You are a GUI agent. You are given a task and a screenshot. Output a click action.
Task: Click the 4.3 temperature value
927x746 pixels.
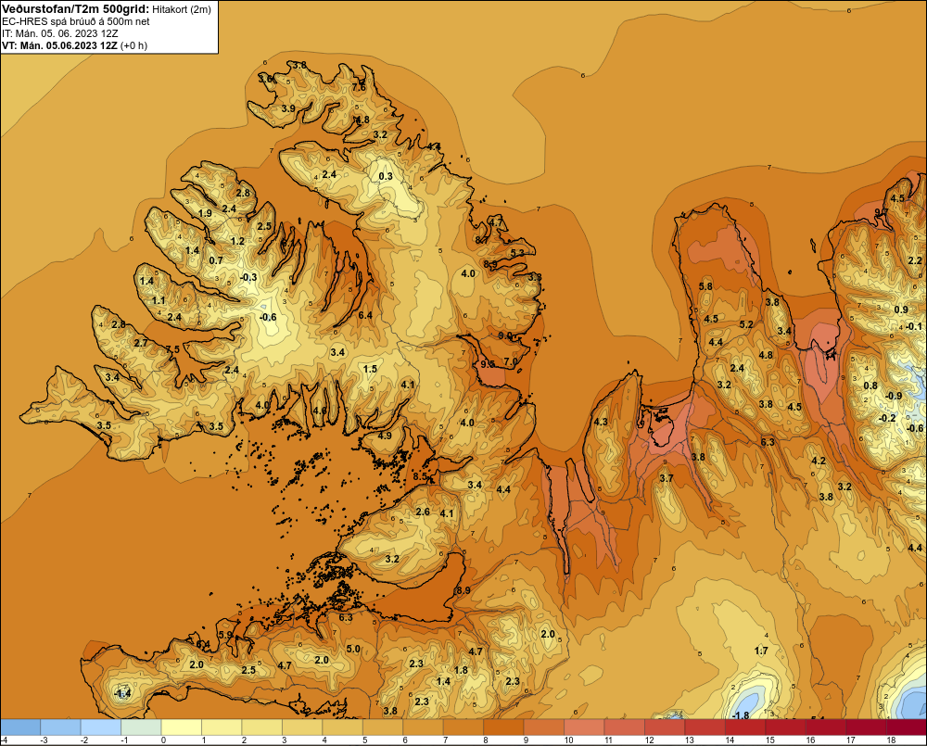pyautogui.click(x=600, y=422)
